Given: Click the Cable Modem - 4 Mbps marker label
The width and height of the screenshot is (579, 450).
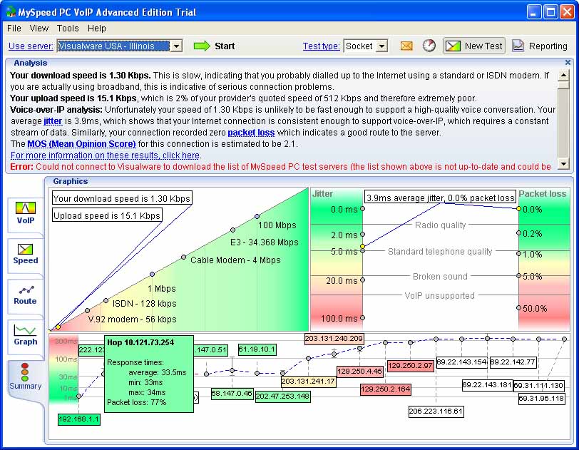Looking at the screenshot, I should 235,260.
